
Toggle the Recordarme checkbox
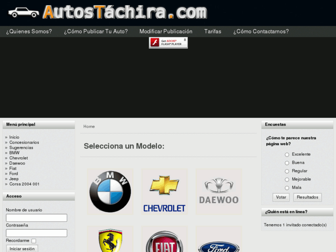click(x=34, y=241)
